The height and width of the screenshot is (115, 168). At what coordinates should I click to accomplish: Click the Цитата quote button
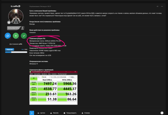(41, 113)
